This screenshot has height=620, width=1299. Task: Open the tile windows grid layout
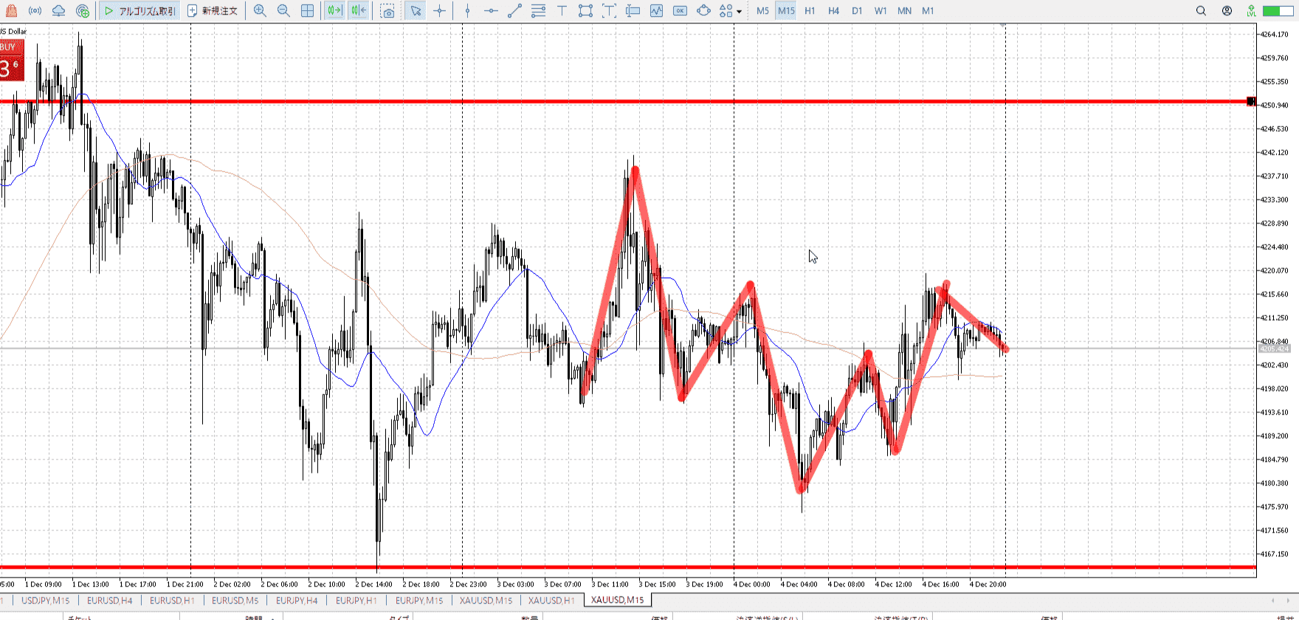[308, 11]
